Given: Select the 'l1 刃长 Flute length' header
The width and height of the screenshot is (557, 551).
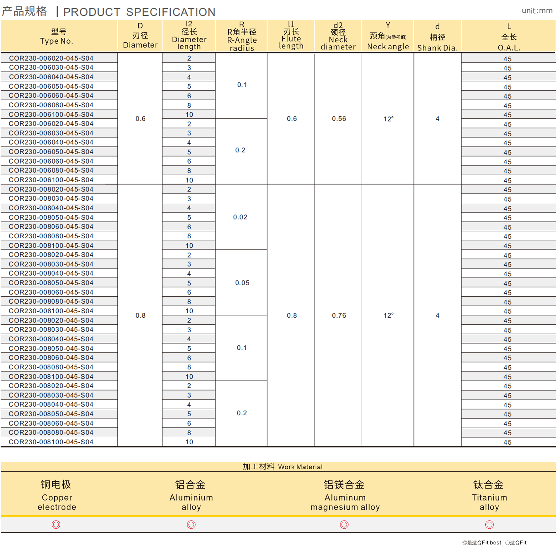Looking at the screenshot, I should point(291,36).
